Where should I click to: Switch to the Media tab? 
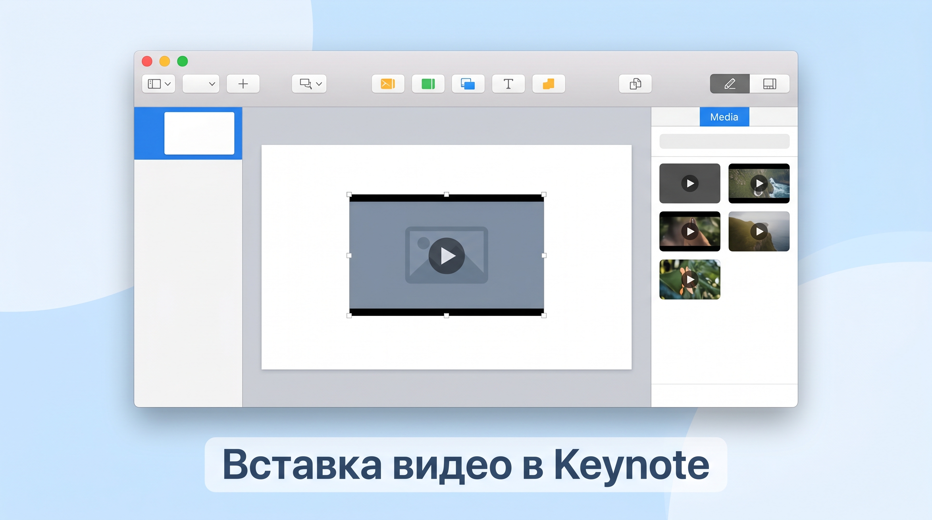click(x=724, y=117)
